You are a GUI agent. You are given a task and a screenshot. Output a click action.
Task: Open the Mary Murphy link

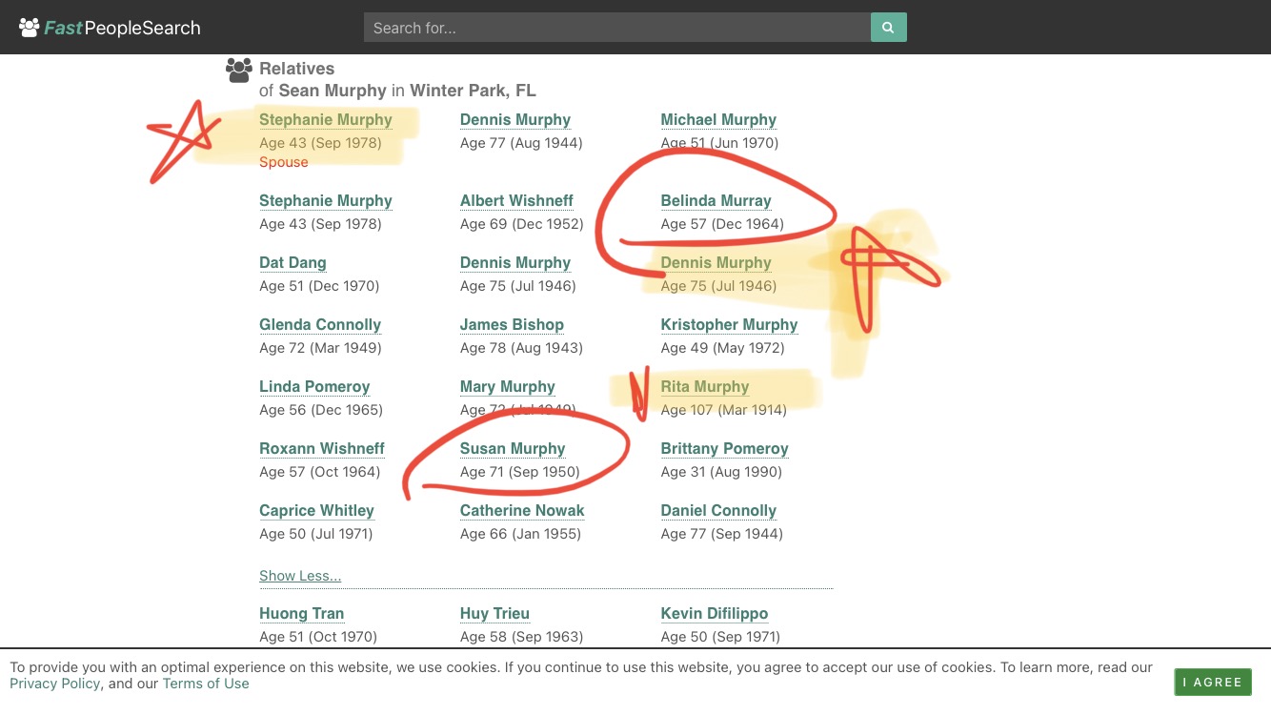[508, 387]
